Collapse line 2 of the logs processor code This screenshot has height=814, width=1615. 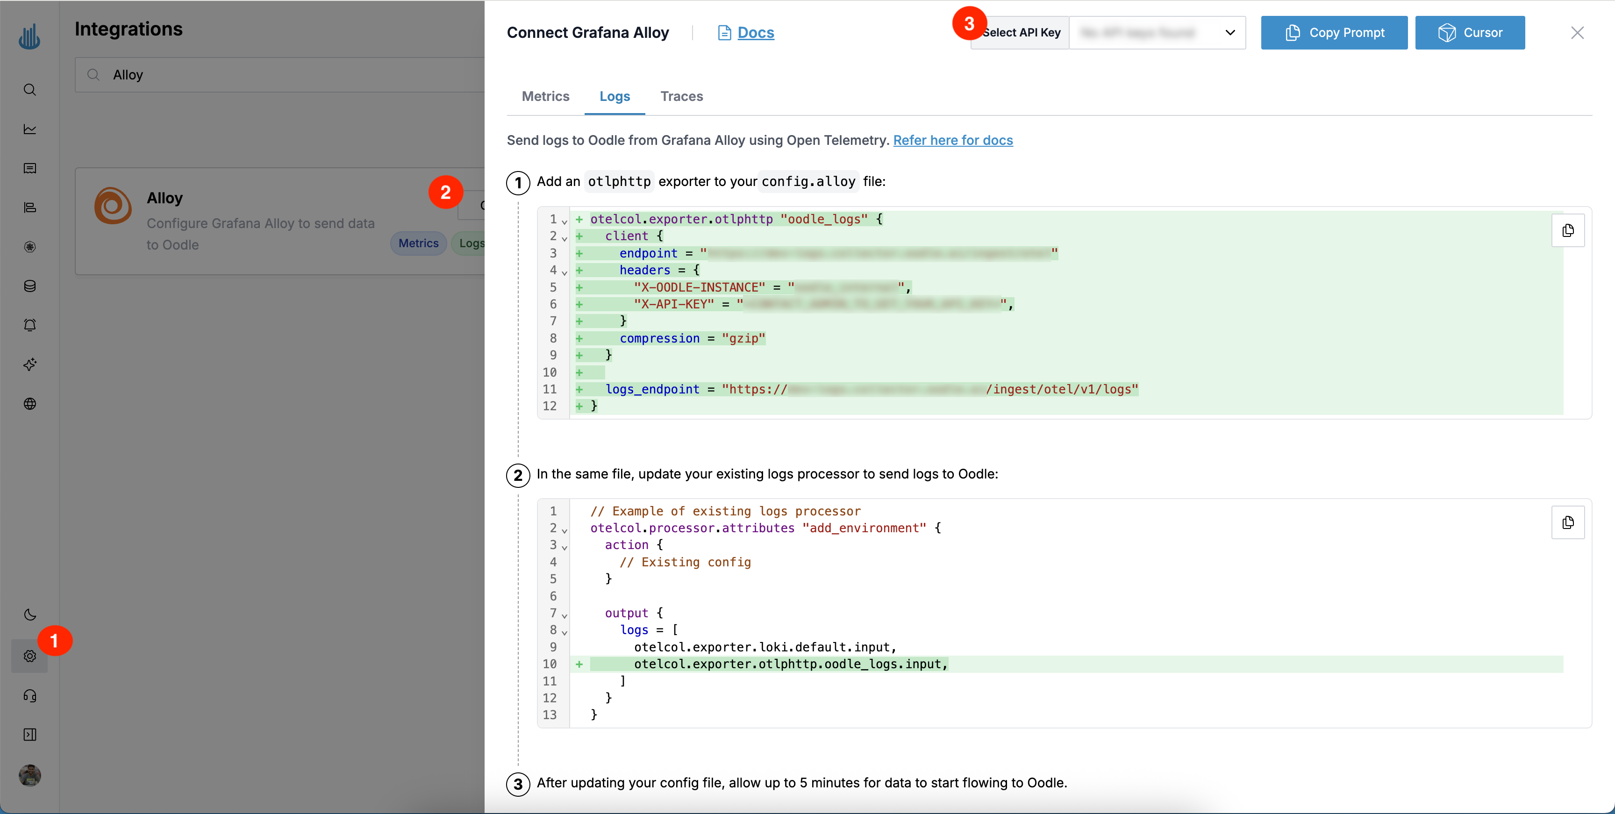(564, 529)
